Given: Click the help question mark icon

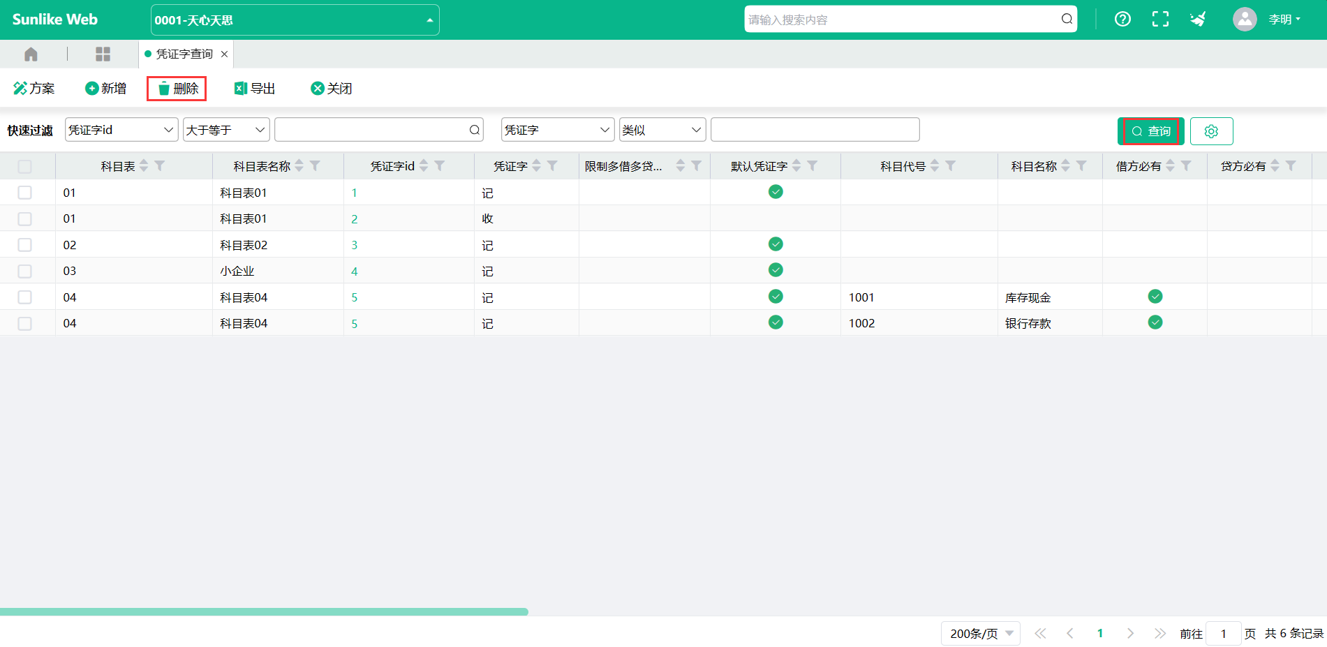Looking at the screenshot, I should pyautogui.click(x=1122, y=19).
